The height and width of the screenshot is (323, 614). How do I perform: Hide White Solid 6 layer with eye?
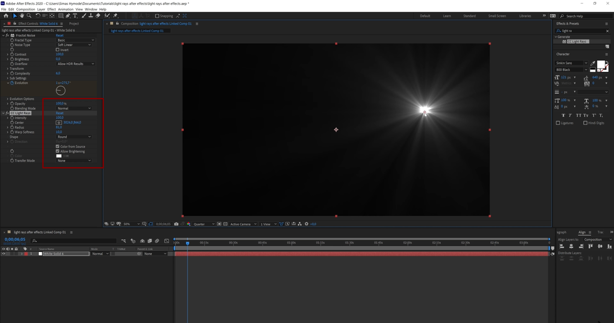[3, 254]
